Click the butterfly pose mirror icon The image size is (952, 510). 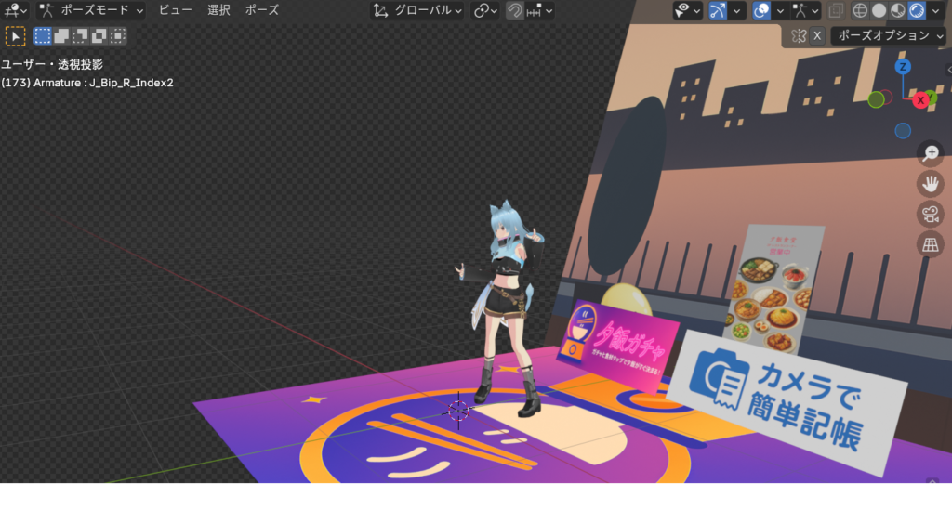[799, 36]
